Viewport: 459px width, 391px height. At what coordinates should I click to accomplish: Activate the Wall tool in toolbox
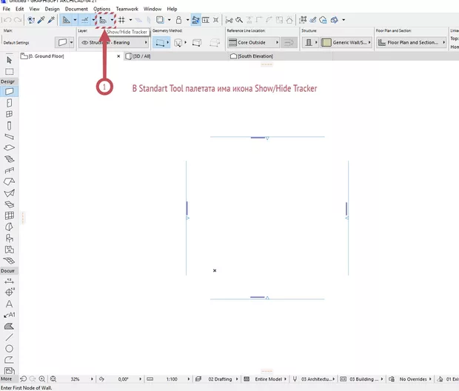coord(9,91)
